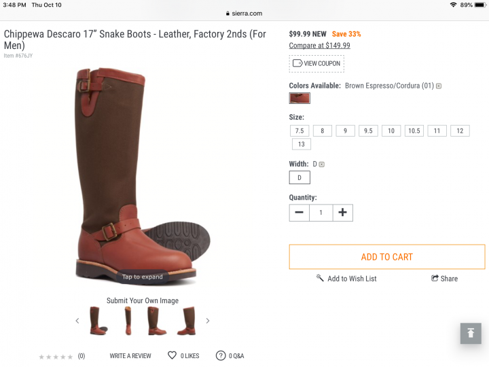This screenshot has height=367, width=489.
Task: Click the heart Likes icon
Action: pyautogui.click(x=172, y=355)
